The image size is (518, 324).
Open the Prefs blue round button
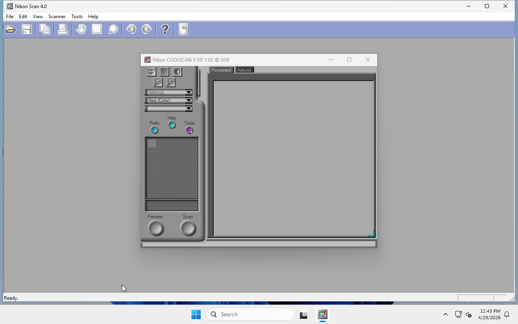click(155, 130)
